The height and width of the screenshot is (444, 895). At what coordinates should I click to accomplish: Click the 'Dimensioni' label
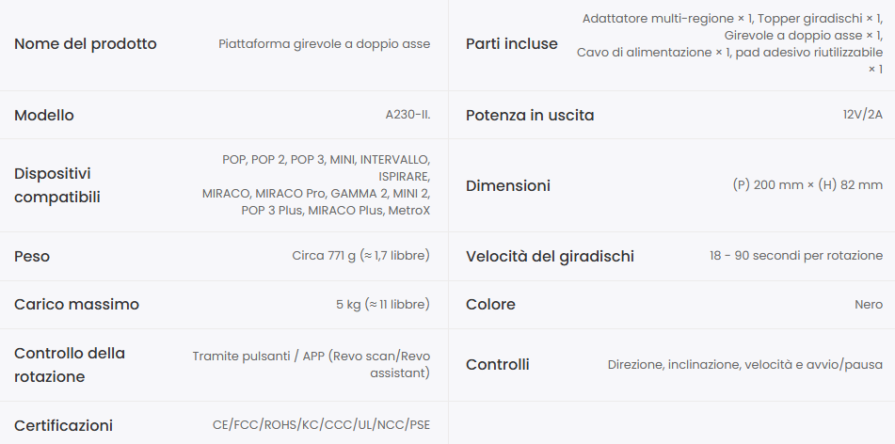point(508,185)
